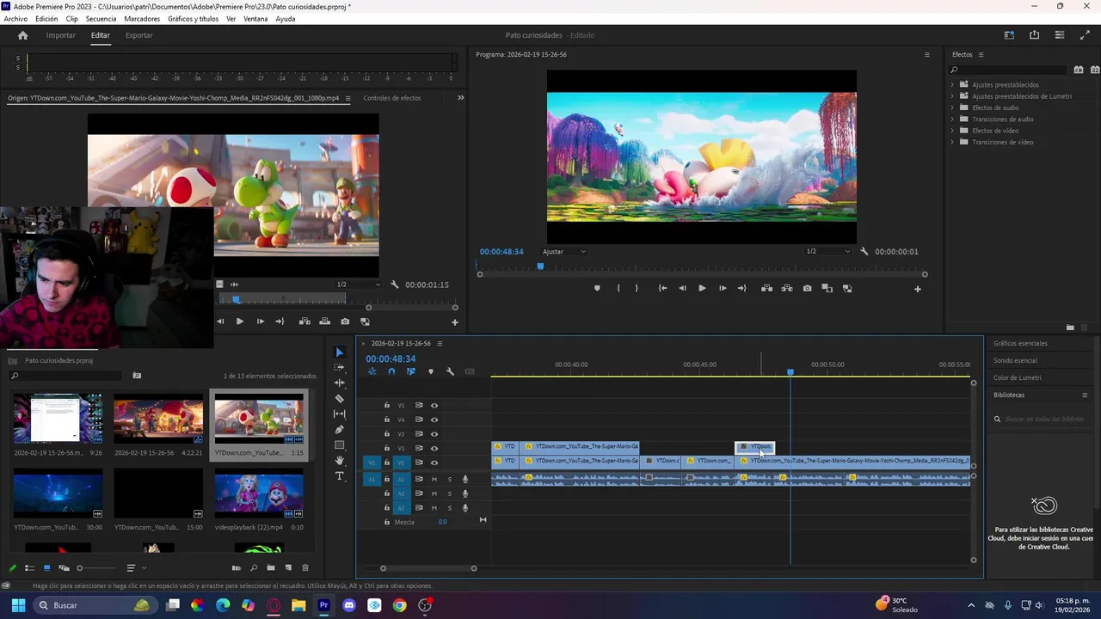This screenshot has height=619, width=1101.
Task: Open the Marcadores menu
Action: point(142,19)
